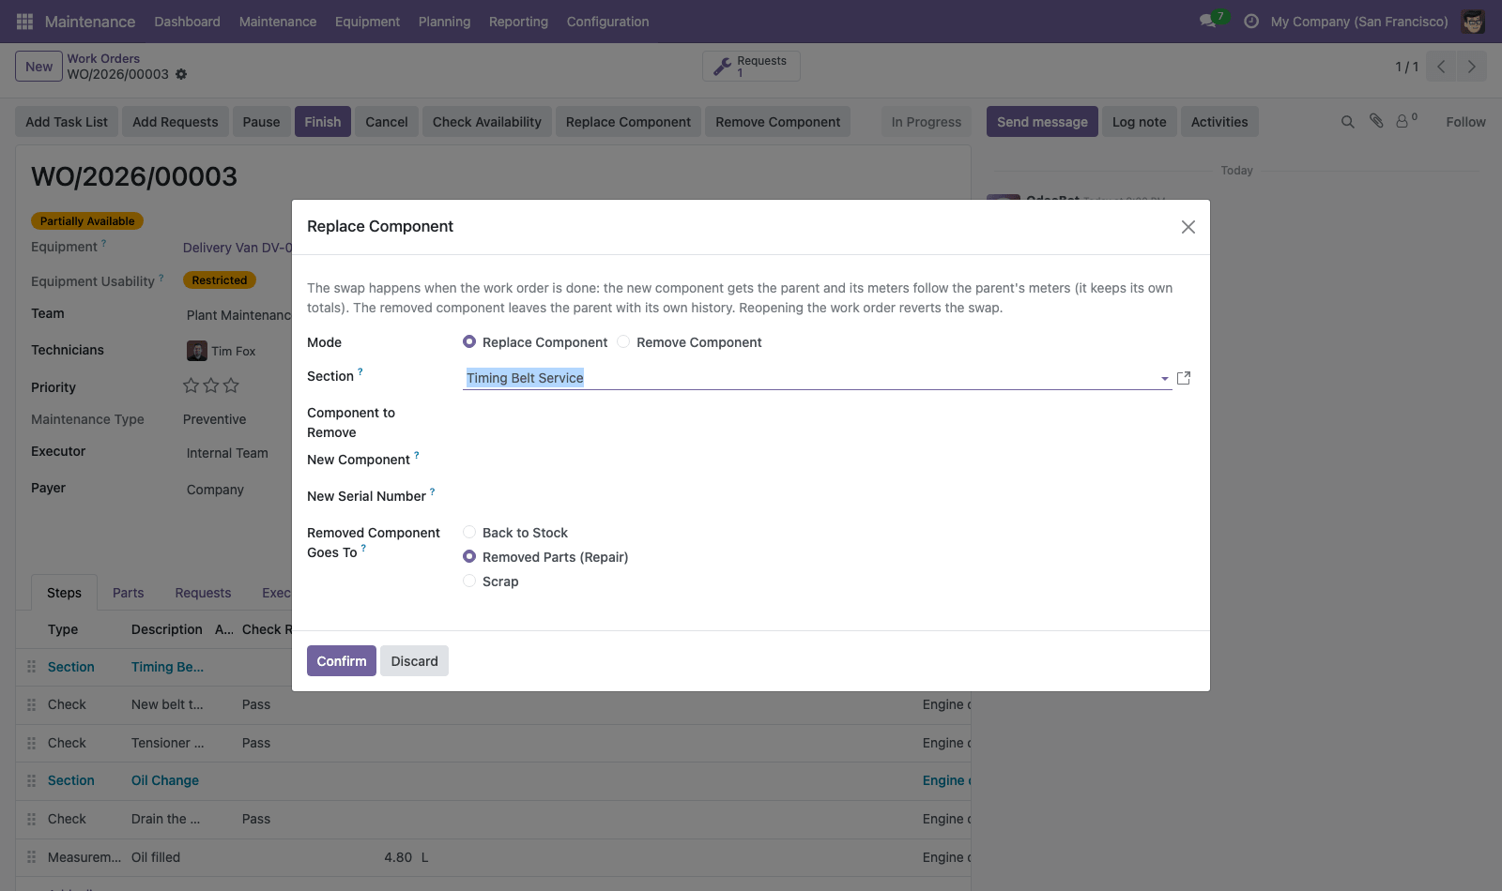The width and height of the screenshot is (1502, 891).
Task: Open the chat messages icon
Action: (1207, 22)
